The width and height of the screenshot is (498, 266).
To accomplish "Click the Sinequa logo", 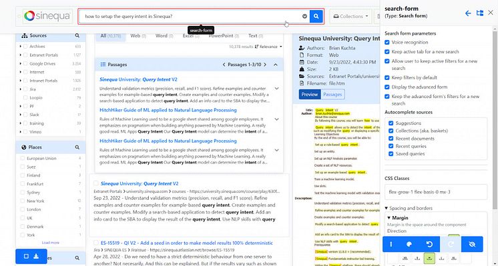I will tap(47, 16).
